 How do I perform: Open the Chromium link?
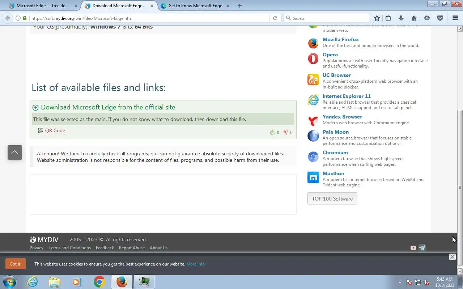tap(335, 152)
